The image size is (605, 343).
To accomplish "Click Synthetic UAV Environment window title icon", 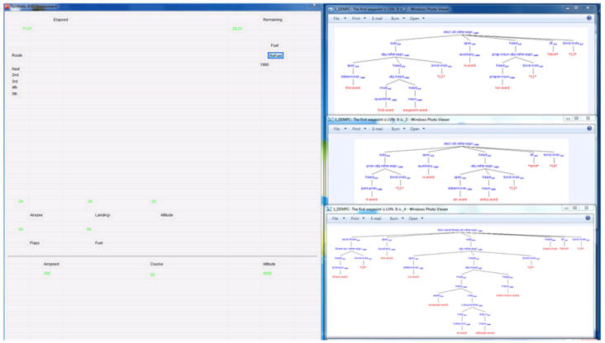I will (5, 5).
